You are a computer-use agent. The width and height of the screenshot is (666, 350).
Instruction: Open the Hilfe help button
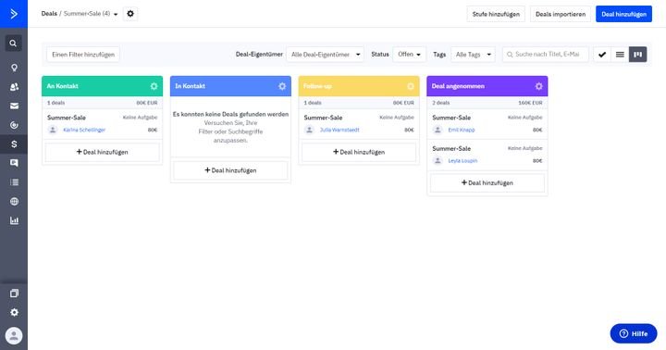[634, 333]
